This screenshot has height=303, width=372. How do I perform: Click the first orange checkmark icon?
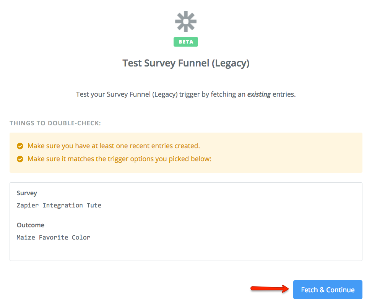[x=20, y=146]
